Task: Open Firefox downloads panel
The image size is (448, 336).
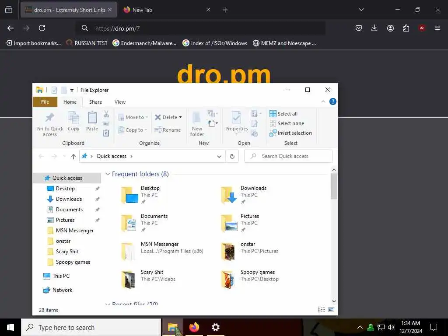Action: tap(374, 28)
